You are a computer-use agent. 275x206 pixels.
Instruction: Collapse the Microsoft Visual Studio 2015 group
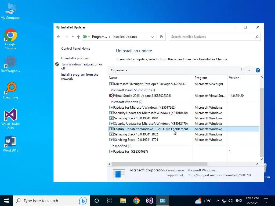click(132, 90)
